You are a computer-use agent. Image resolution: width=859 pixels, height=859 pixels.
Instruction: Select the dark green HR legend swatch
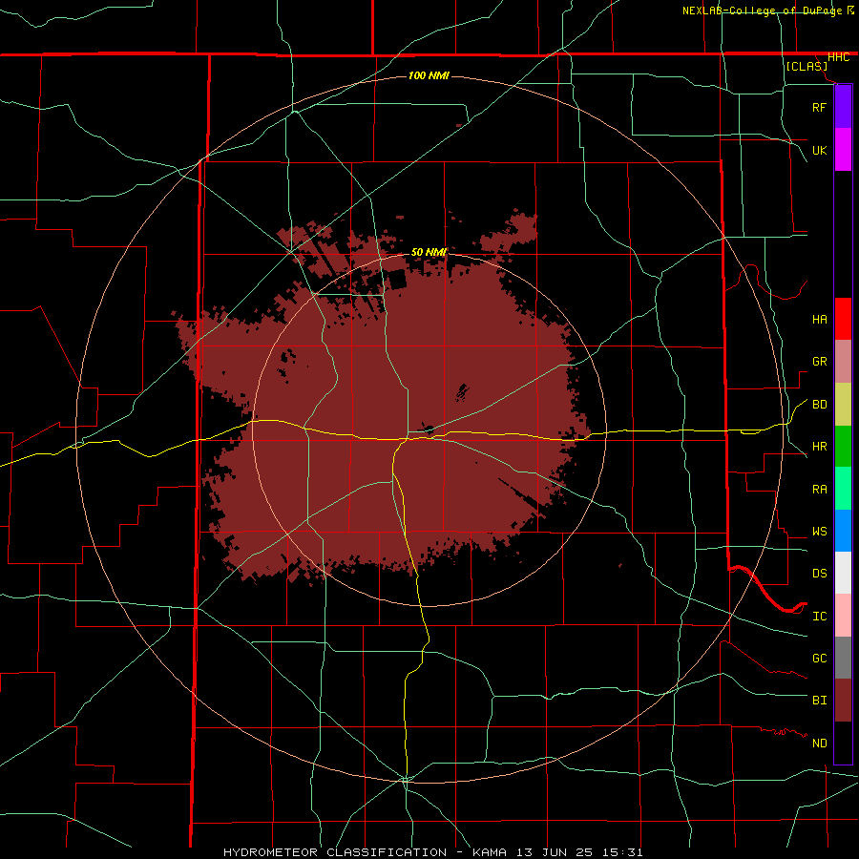(x=843, y=447)
